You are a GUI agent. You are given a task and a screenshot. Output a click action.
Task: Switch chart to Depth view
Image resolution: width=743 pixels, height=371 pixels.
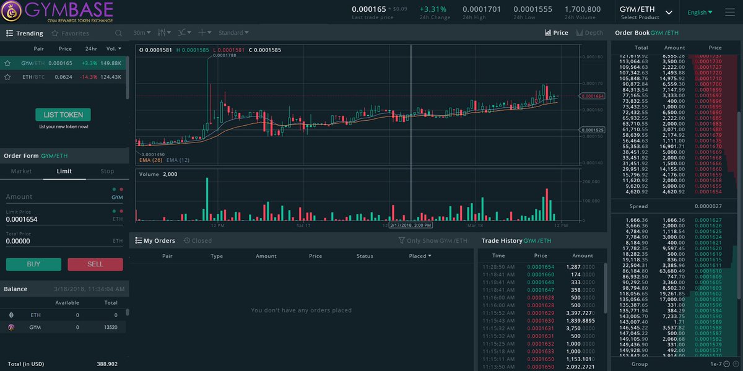click(589, 33)
